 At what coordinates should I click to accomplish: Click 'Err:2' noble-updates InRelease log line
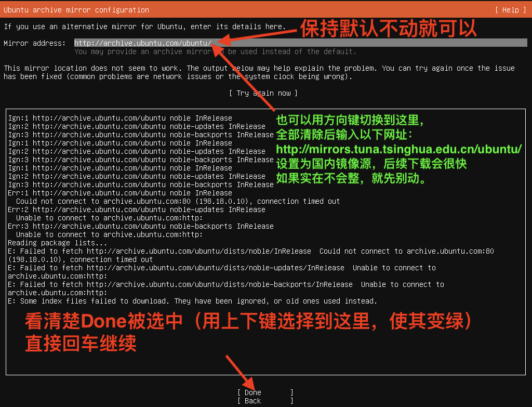coord(137,209)
